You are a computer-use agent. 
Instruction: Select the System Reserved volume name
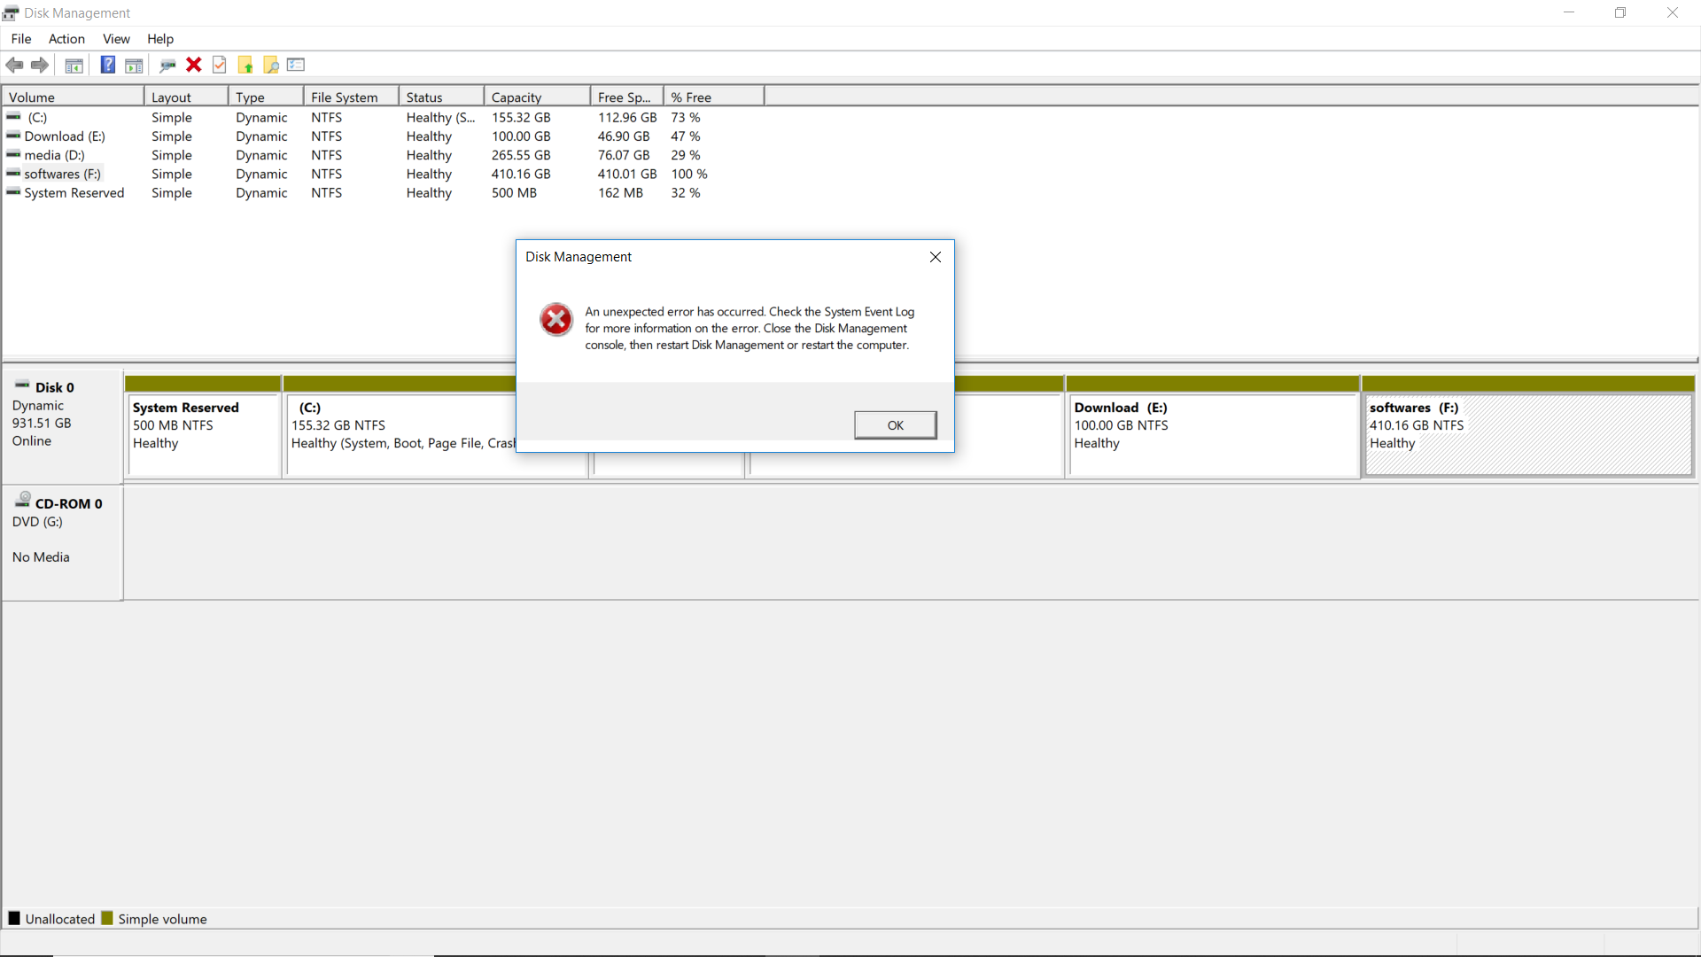coord(74,192)
